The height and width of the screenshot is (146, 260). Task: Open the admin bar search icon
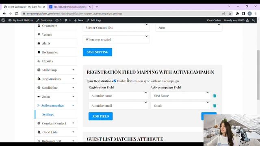253,20
